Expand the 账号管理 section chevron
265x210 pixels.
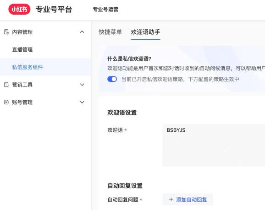tap(82, 102)
